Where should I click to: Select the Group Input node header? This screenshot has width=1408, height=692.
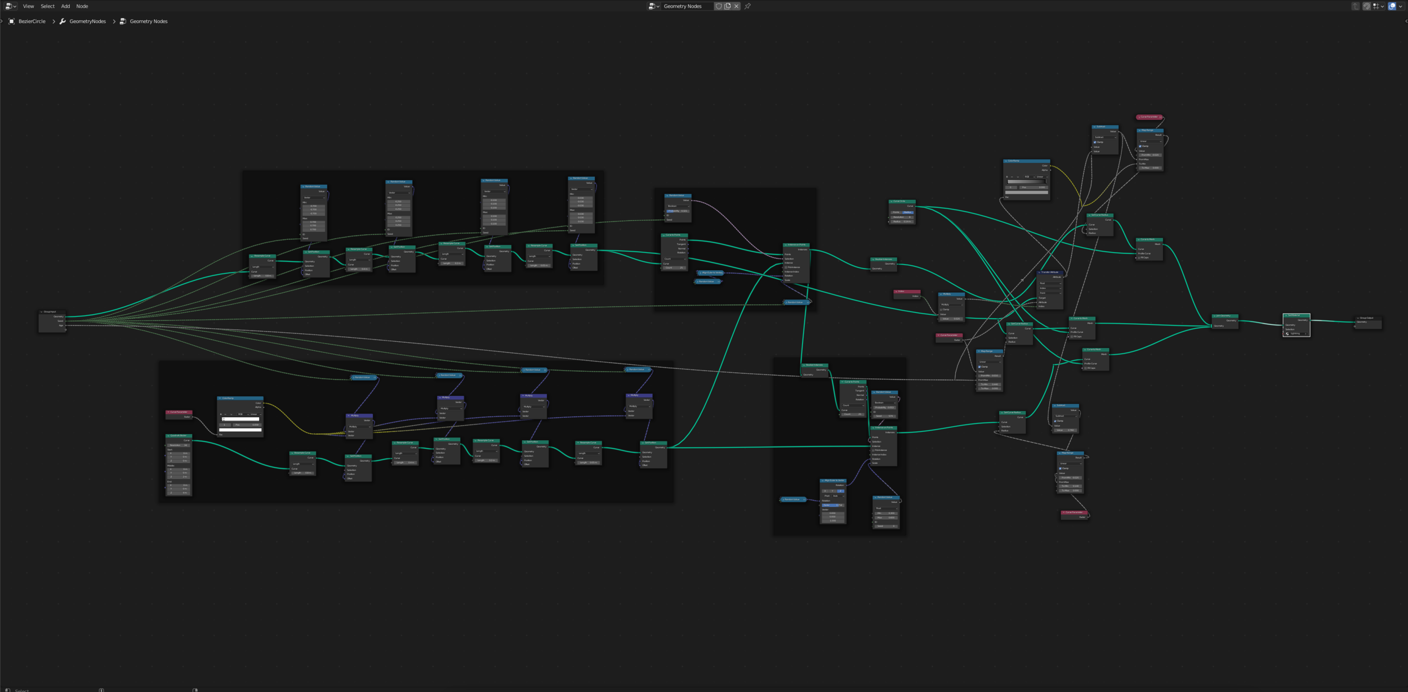tap(52, 312)
